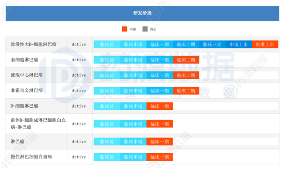Click Active status for B-细胞淋巴瘤
This screenshot has width=285, height=169.
coord(79,106)
